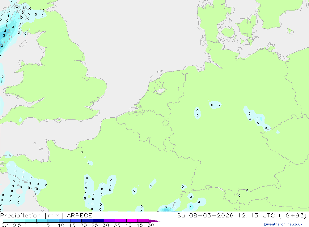The height and width of the screenshot is (227, 309).
Task: Click the '(18+93)' forecast run label
Action: tap(293, 215)
